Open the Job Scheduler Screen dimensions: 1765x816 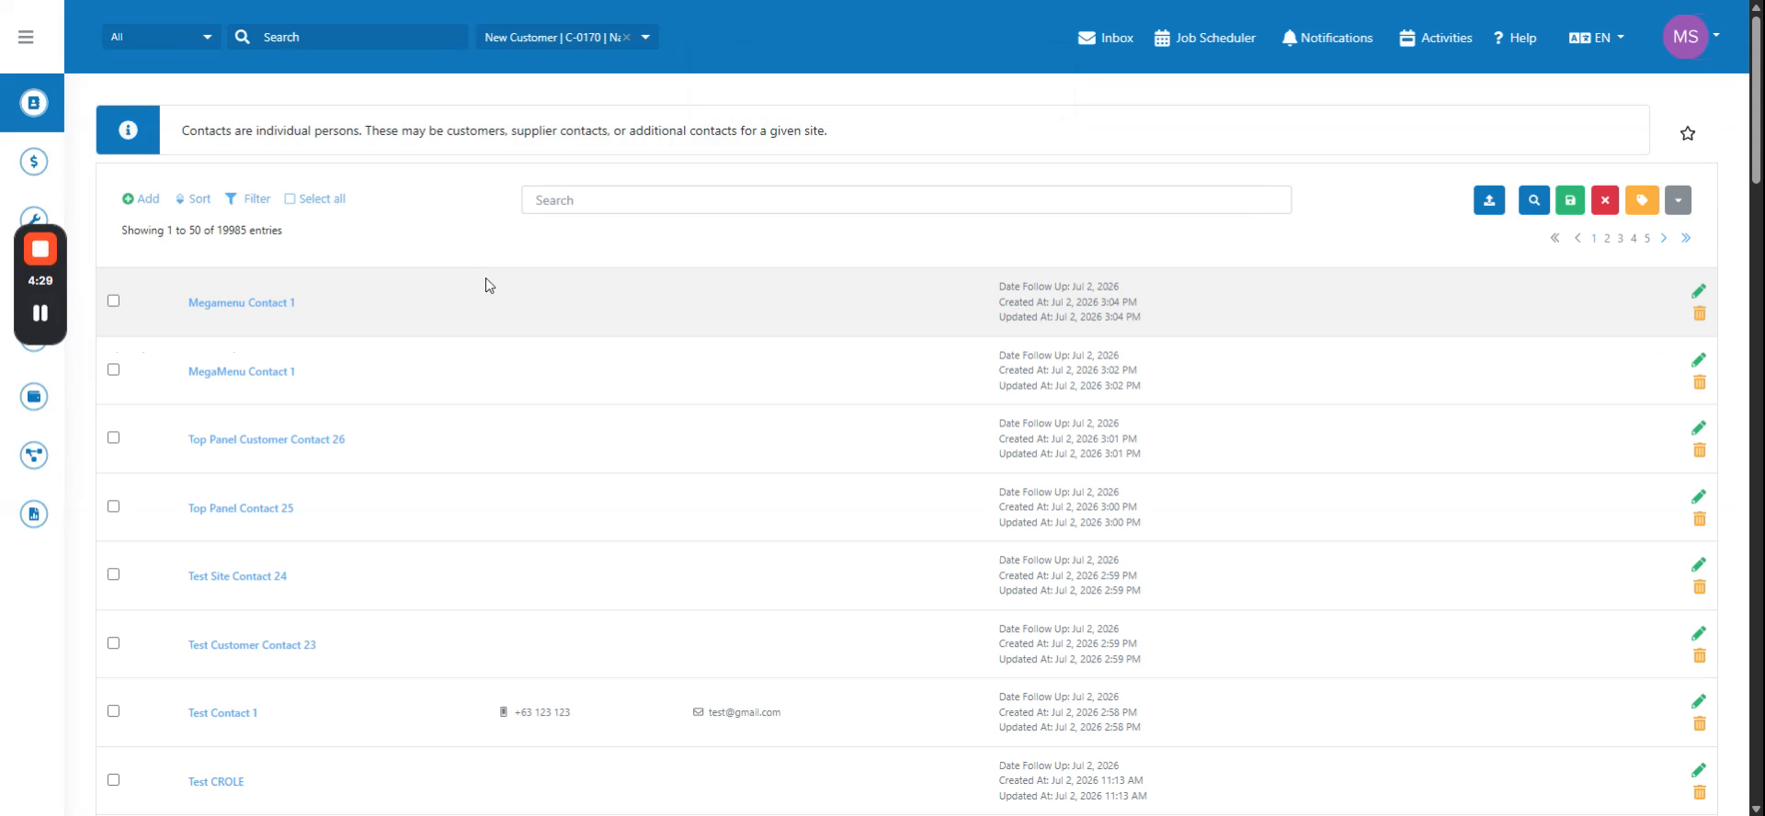pyautogui.click(x=1205, y=38)
